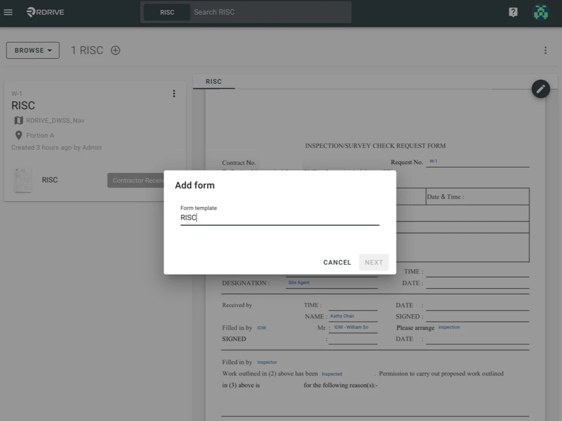Click the RISC scope chip in search bar
The image size is (562, 421).
coord(166,12)
